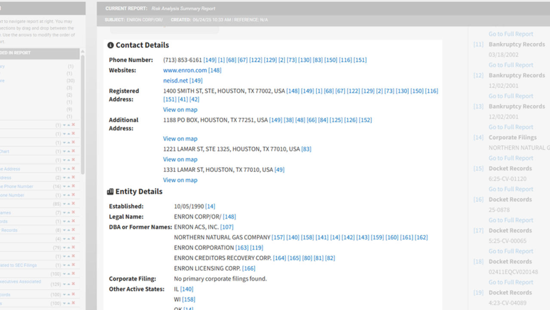Click the info icon beside Contact Details

(x=110, y=46)
